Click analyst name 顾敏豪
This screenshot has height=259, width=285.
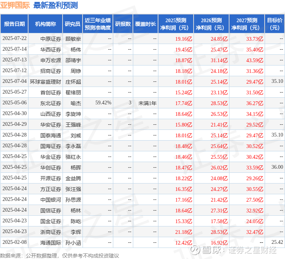(x=73, y=39)
